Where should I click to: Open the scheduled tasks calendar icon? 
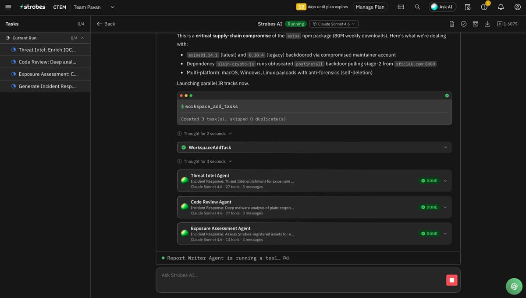[x=467, y=7]
